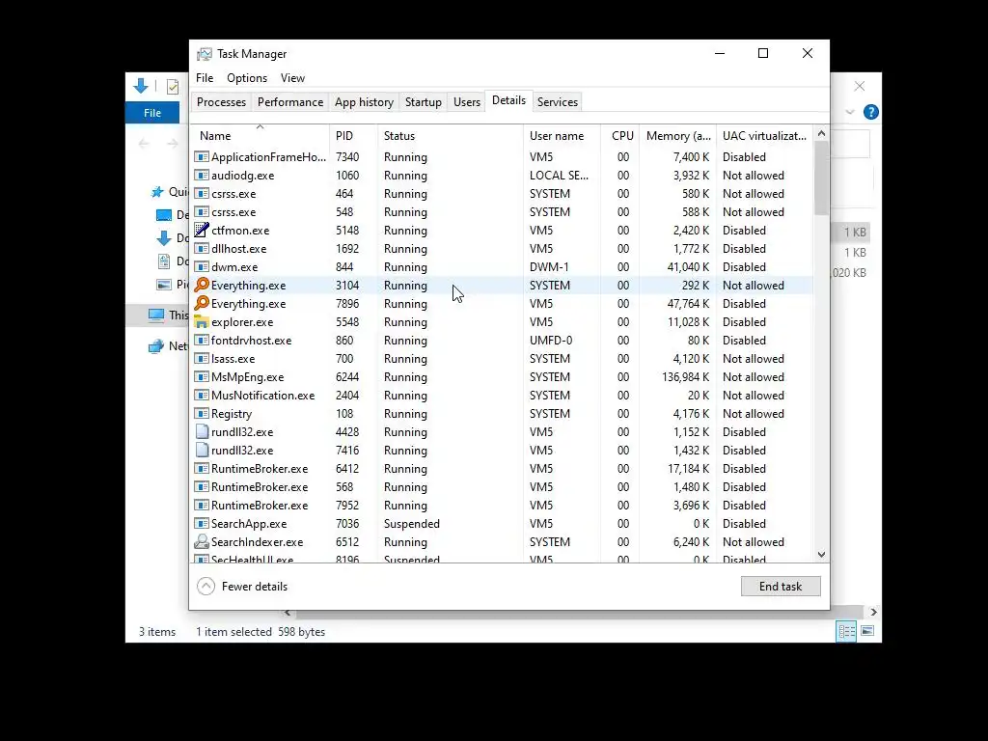Open the Options menu
988x741 pixels.
[x=247, y=78]
